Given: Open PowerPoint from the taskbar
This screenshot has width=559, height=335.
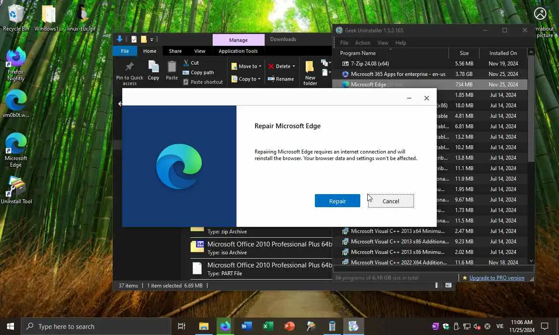Looking at the screenshot, I should [x=290, y=326].
